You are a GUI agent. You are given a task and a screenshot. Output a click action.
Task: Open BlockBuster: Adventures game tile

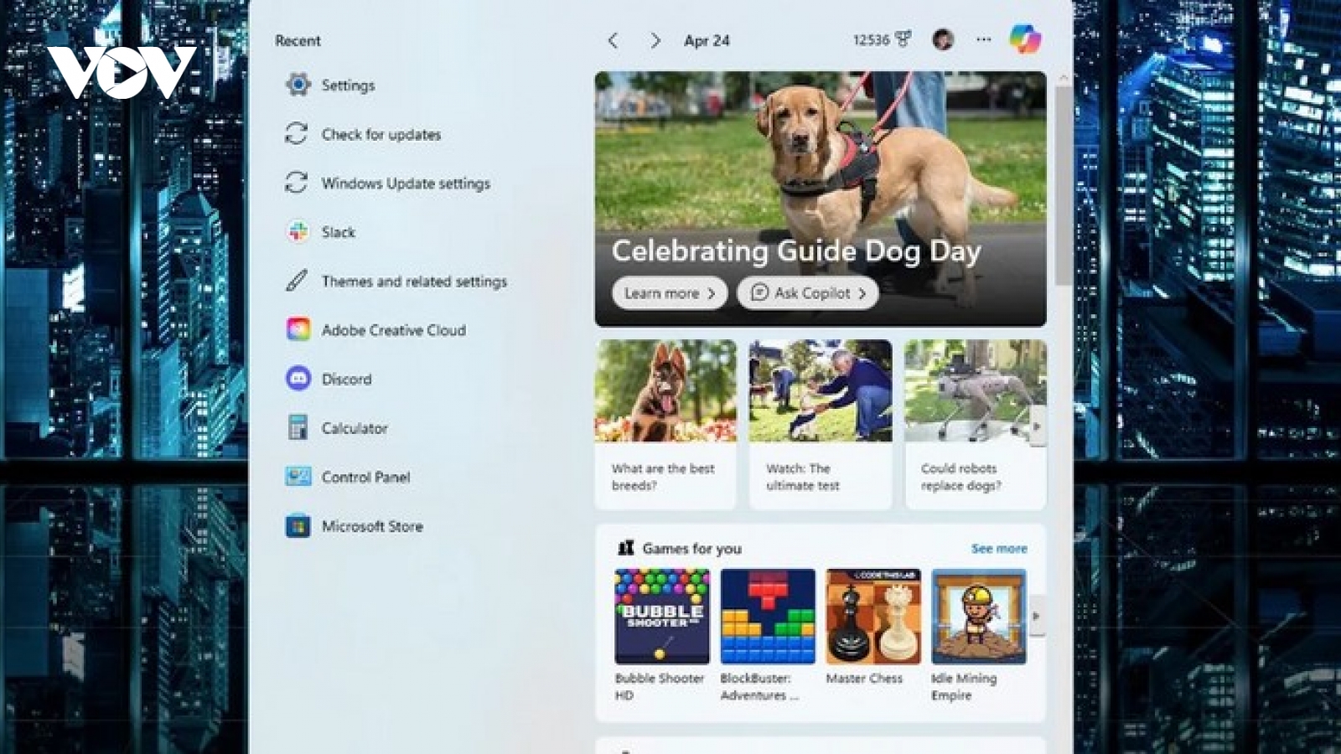point(767,636)
